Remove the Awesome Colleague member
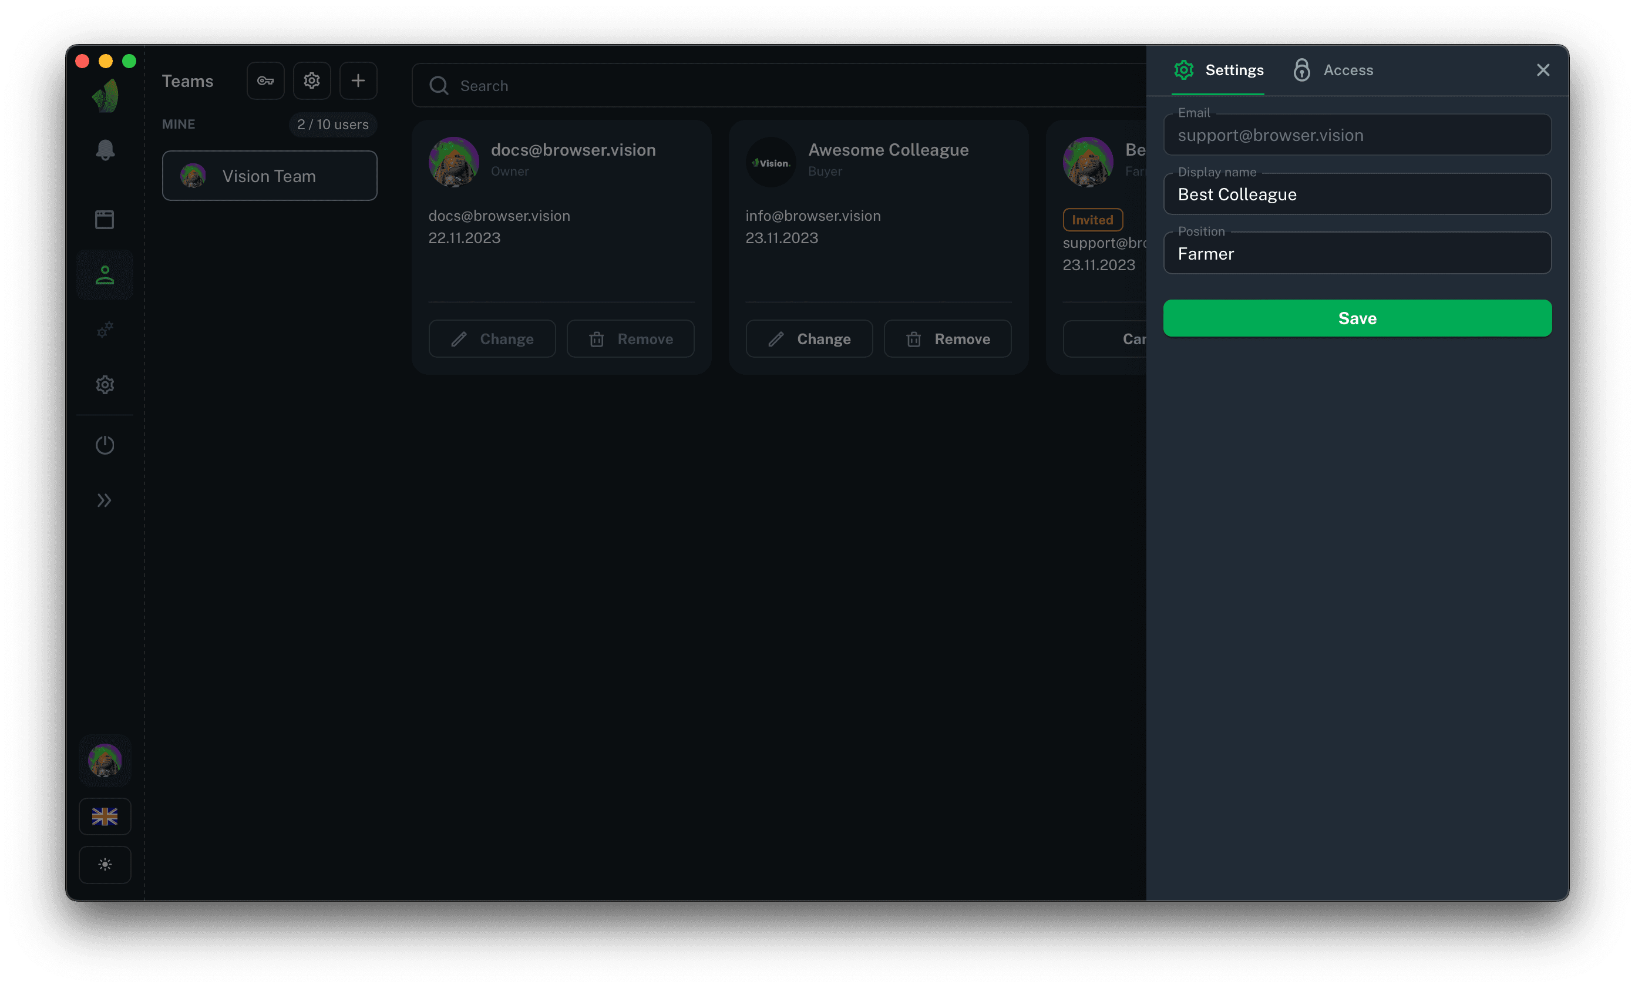 coord(947,339)
